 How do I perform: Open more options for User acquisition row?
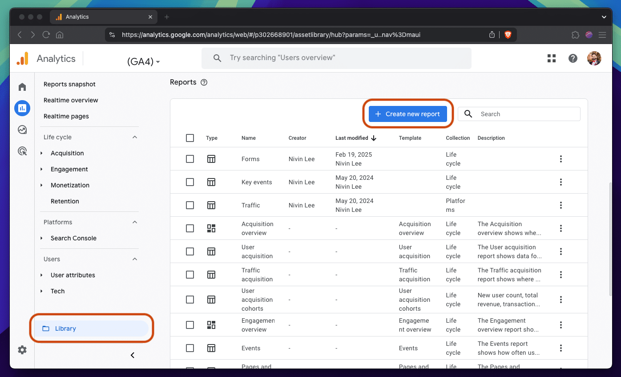click(x=561, y=251)
